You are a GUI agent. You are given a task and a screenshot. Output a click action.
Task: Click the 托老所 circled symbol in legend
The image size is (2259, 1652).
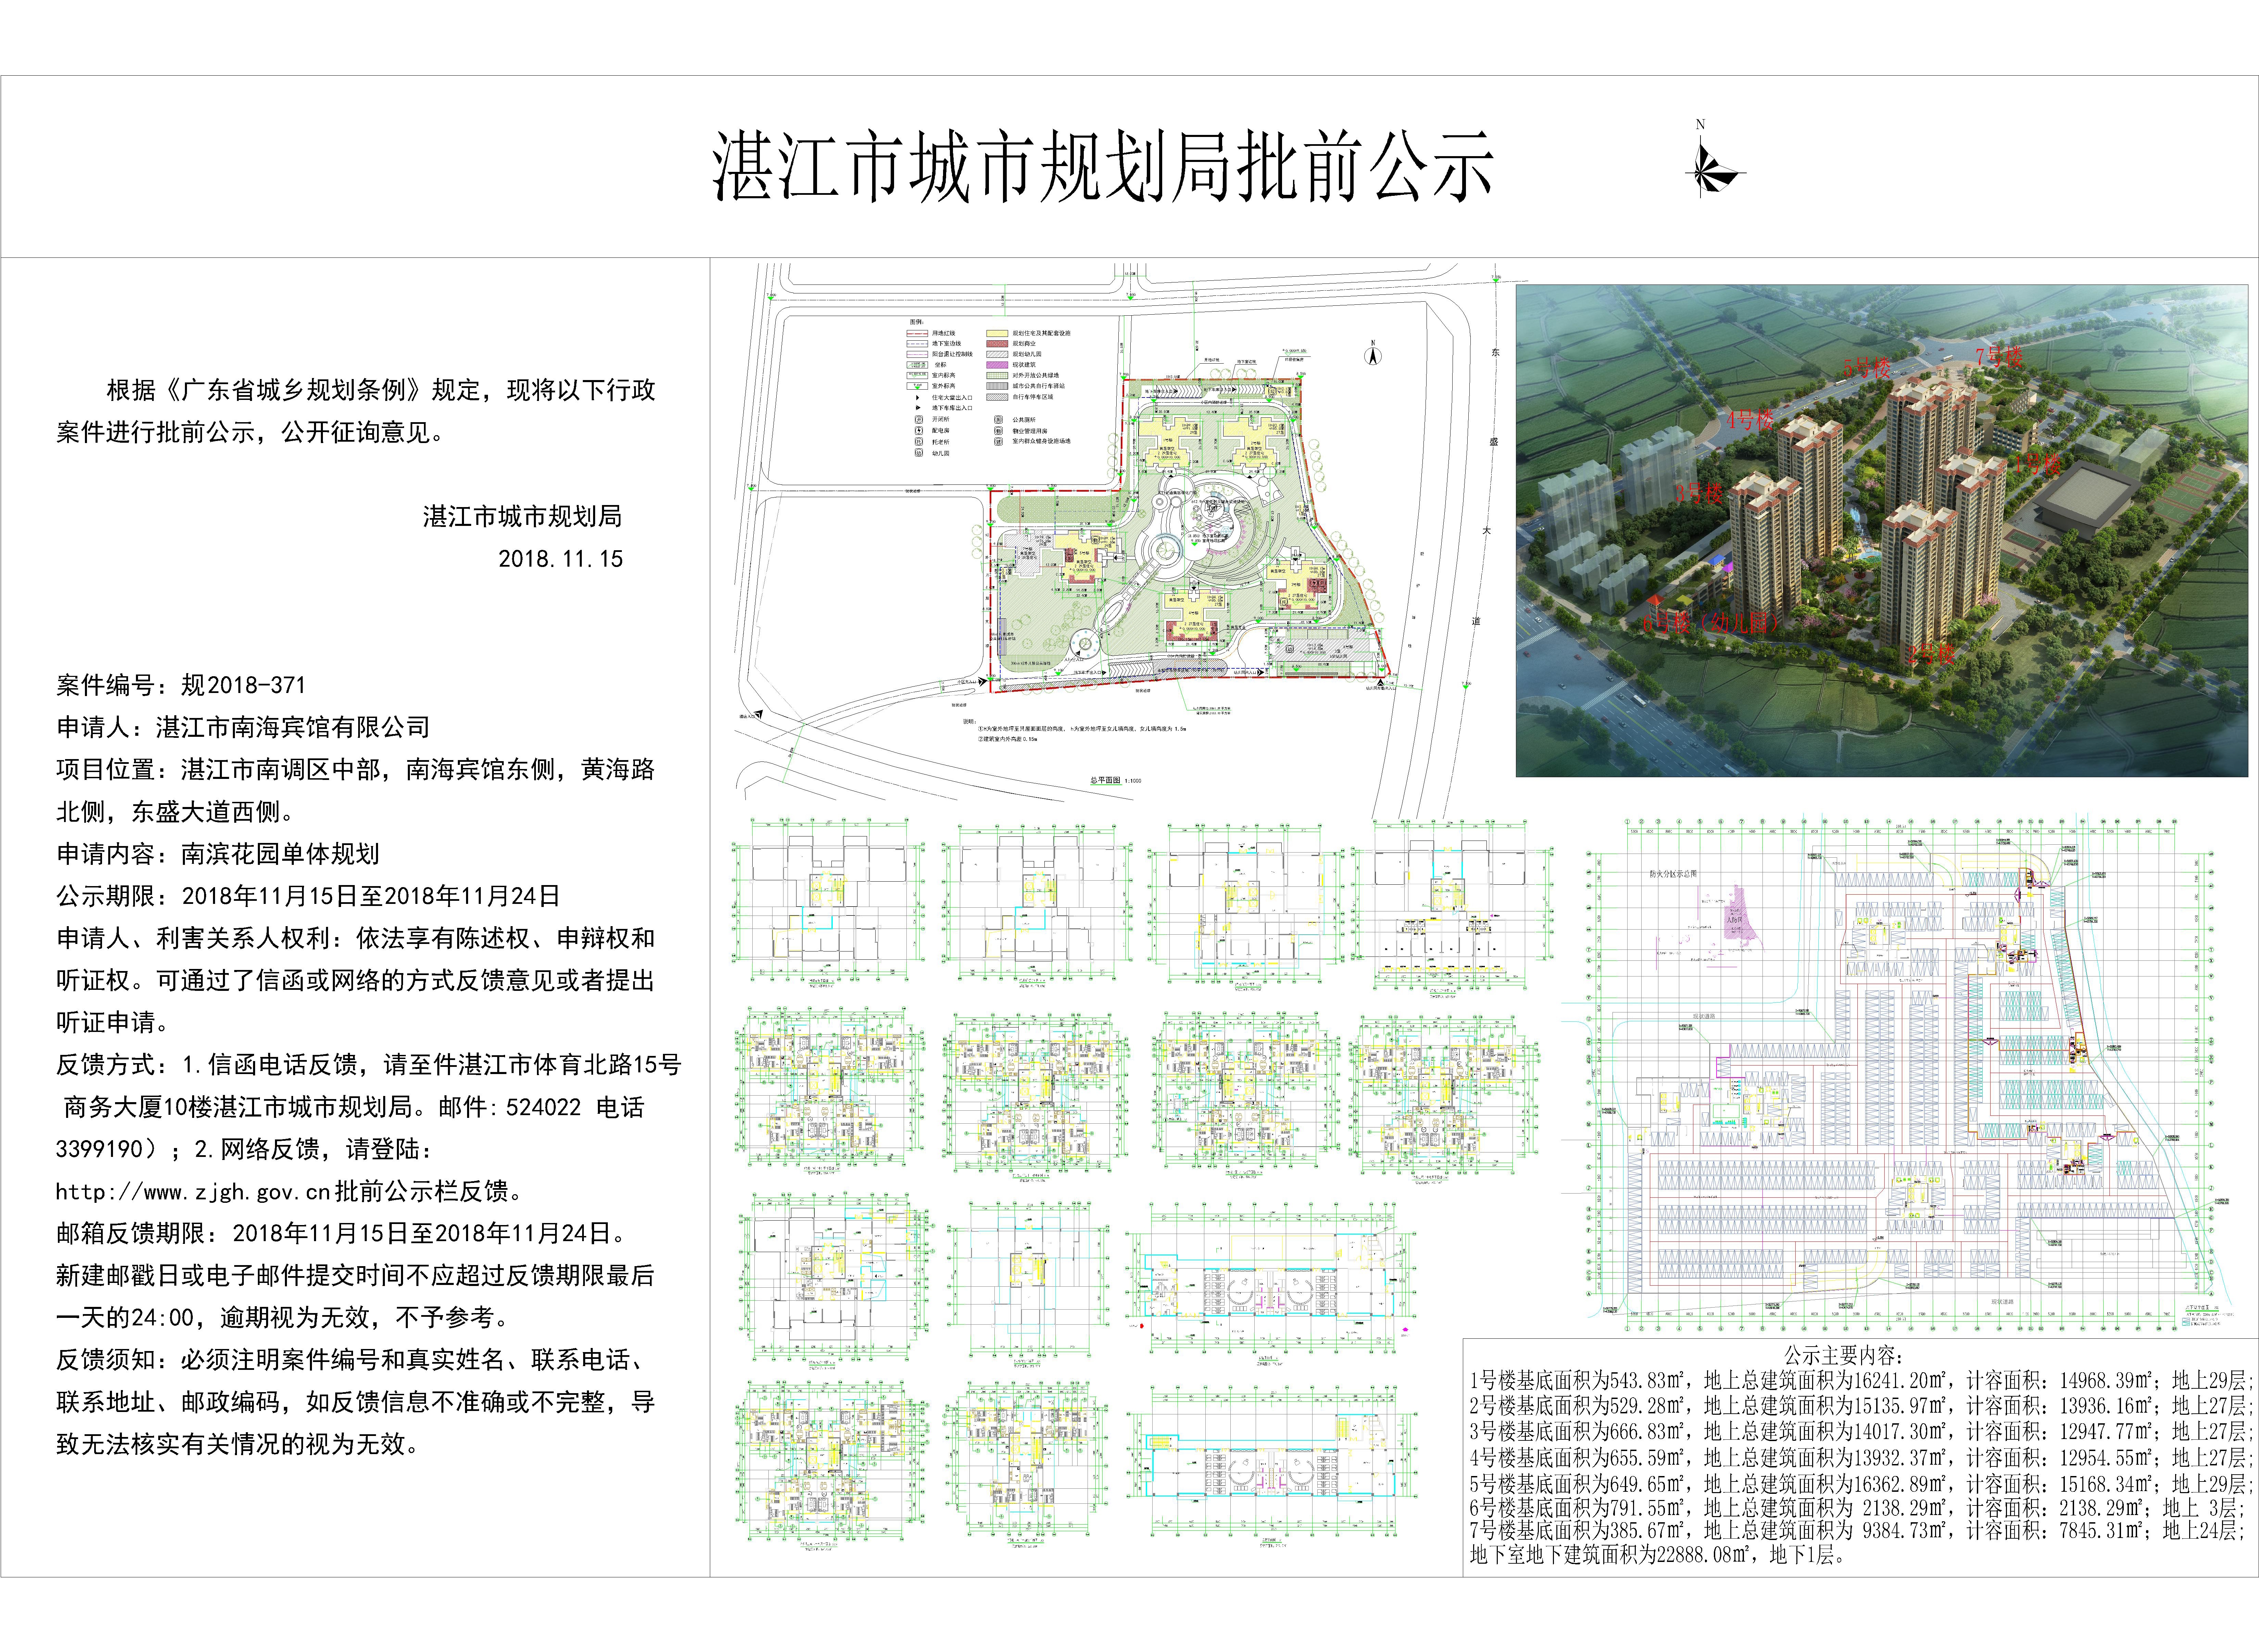pyautogui.click(x=919, y=442)
